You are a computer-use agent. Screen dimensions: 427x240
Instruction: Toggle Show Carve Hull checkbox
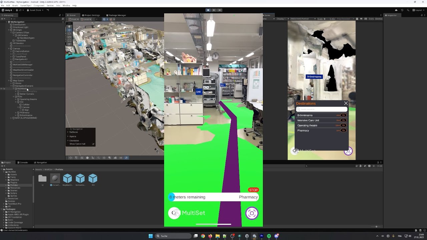(x=93, y=144)
